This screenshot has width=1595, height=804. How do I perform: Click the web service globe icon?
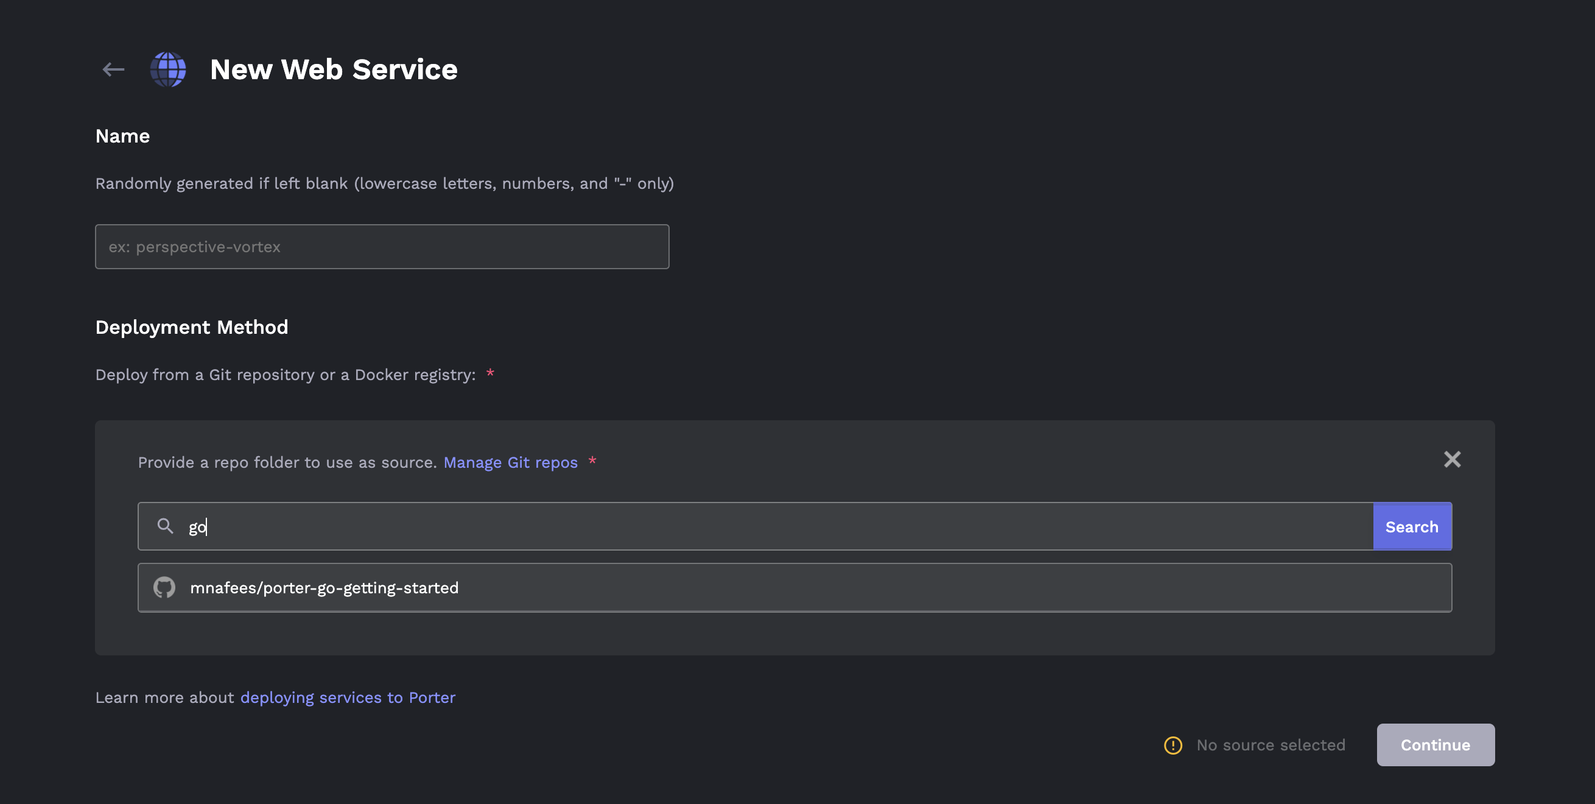[x=168, y=69]
